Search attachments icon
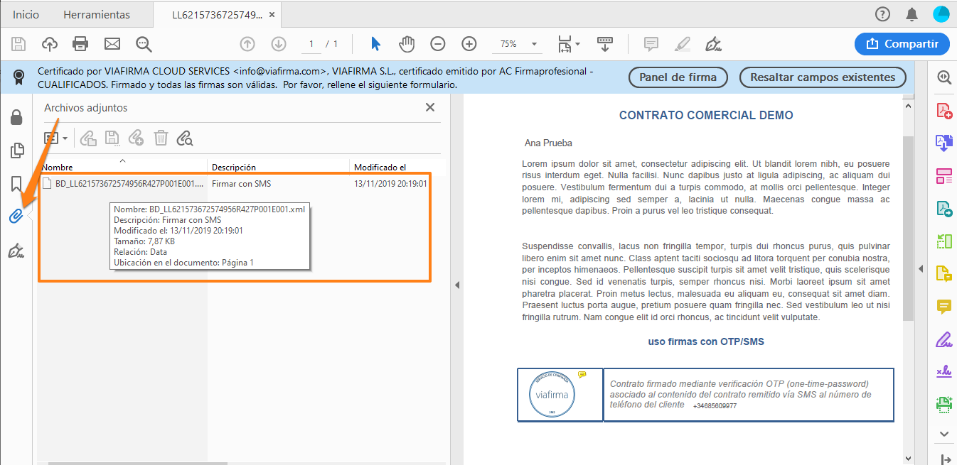This screenshot has width=957, height=465. pos(185,138)
